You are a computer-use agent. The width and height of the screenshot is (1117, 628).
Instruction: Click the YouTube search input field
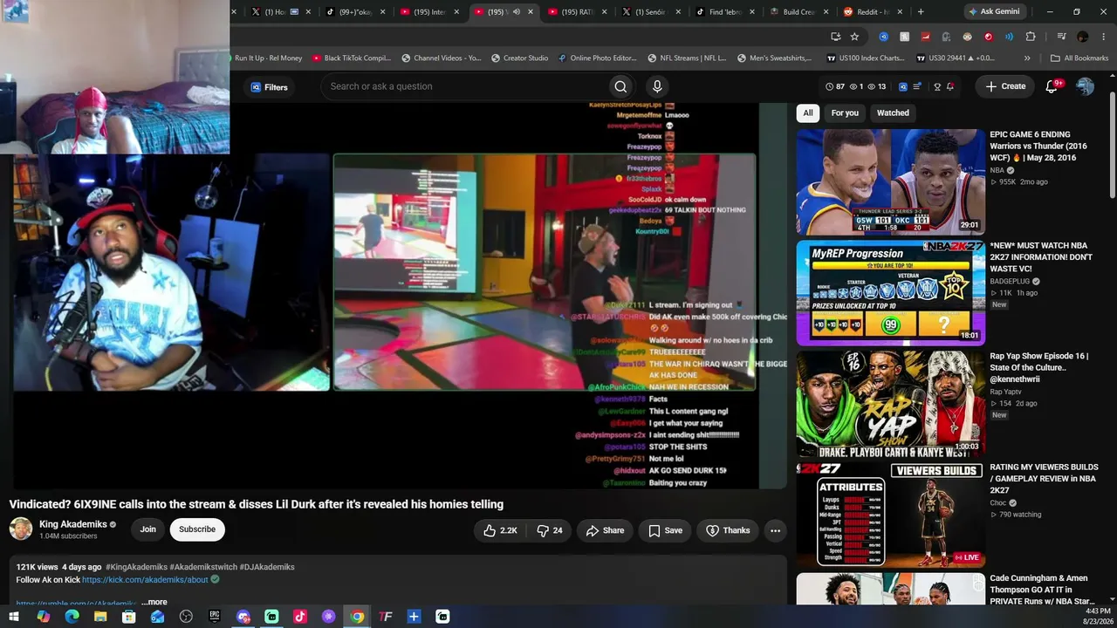[x=463, y=86]
